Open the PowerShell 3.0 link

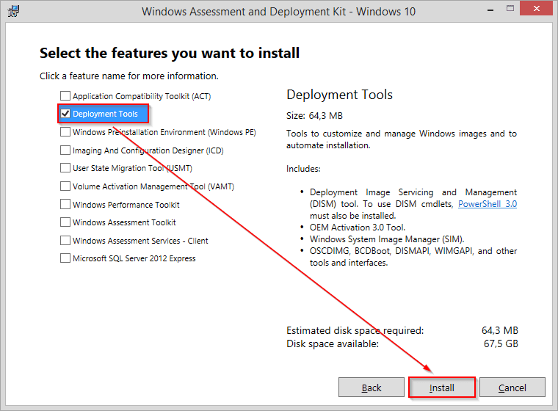488,204
